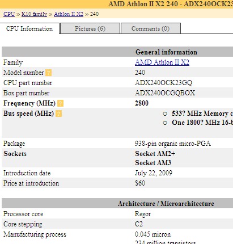Select the $60 price value

tap(140, 183)
